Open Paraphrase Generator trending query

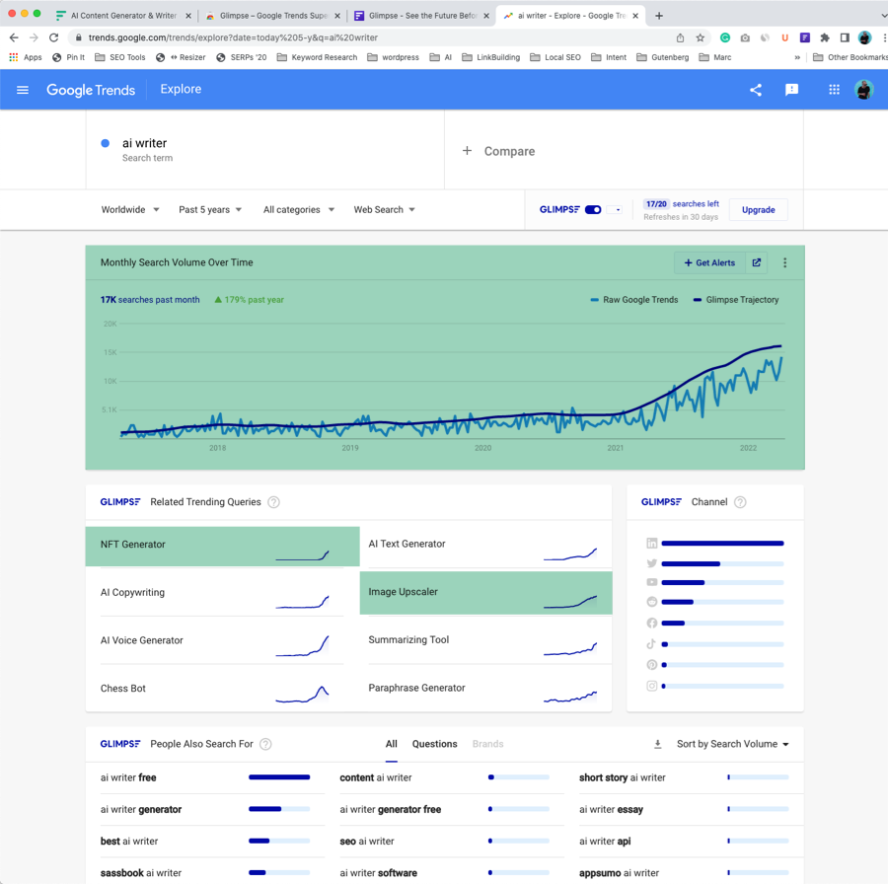[489, 688]
